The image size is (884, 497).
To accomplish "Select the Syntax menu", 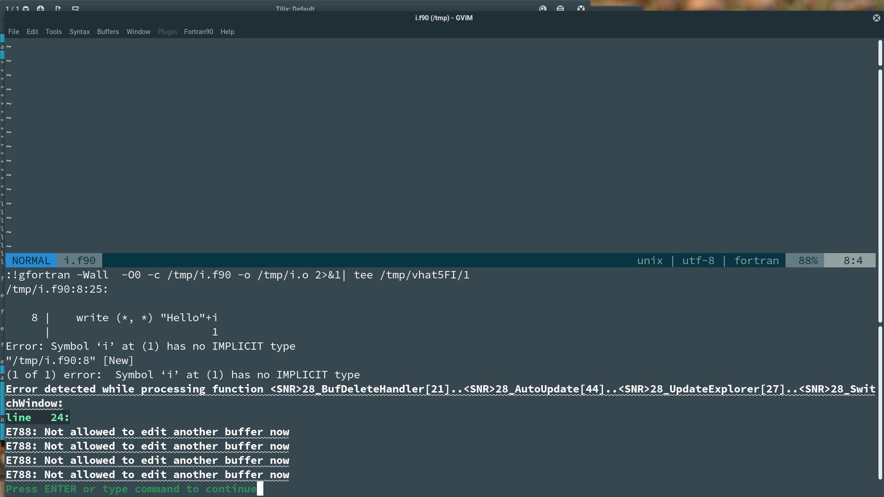I will (x=80, y=32).
